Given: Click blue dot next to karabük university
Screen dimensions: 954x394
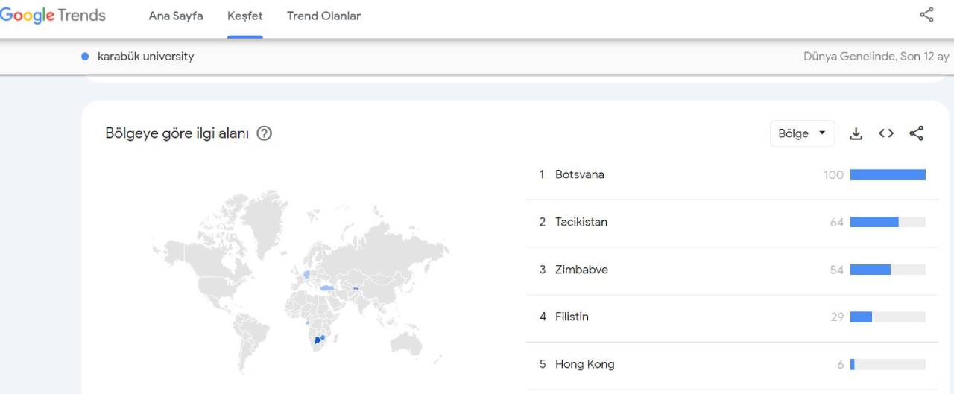Looking at the screenshot, I should coord(85,57).
